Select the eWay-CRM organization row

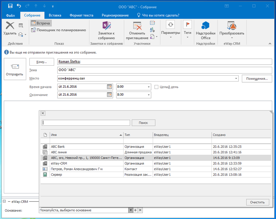pyautogui.click(x=156, y=163)
